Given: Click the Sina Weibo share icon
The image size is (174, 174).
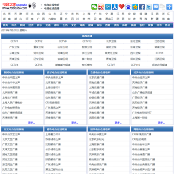Looking at the screenshot, I should point(101,7).
